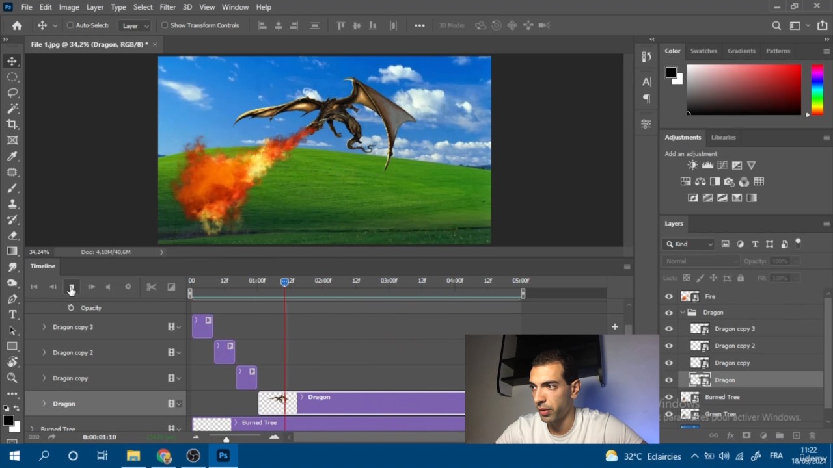Step to previous frame in the Timeline
Image resolution: width=833 pixels, height=468 pixels.
pos(53,287)
